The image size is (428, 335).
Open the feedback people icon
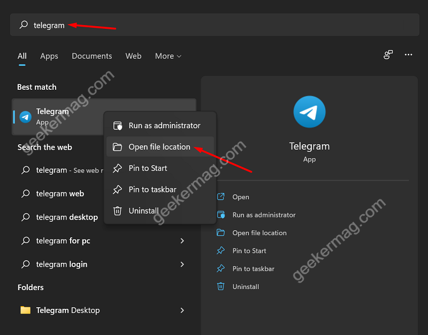(x=388, y=55)
